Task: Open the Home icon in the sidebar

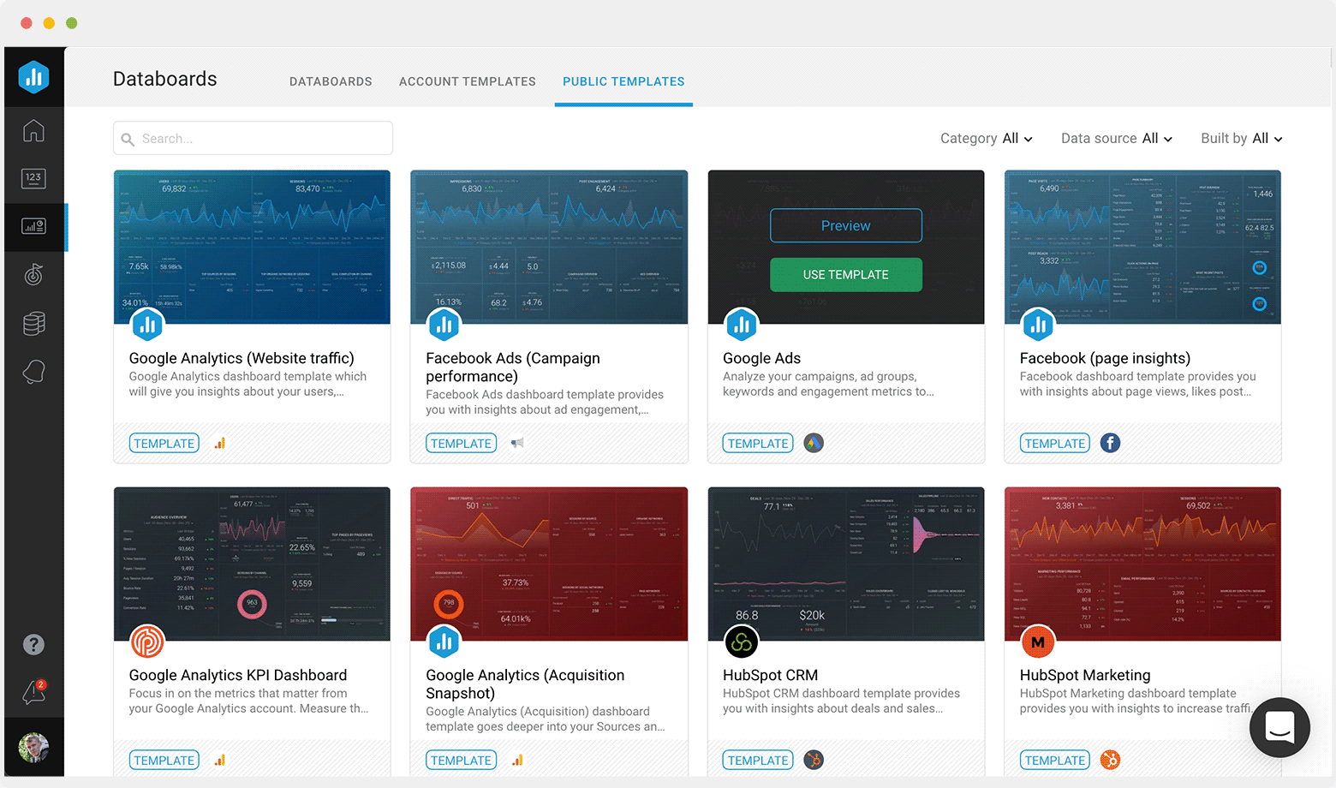Action: coord(33,131)
